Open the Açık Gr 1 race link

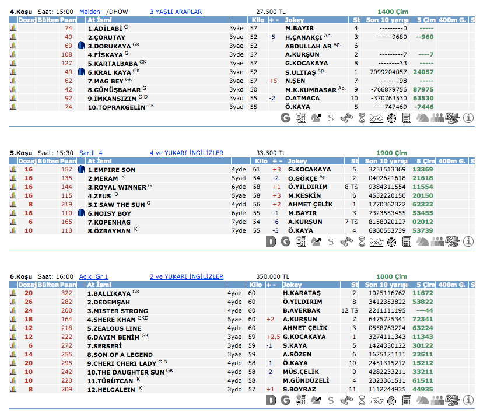pos(93,276)
